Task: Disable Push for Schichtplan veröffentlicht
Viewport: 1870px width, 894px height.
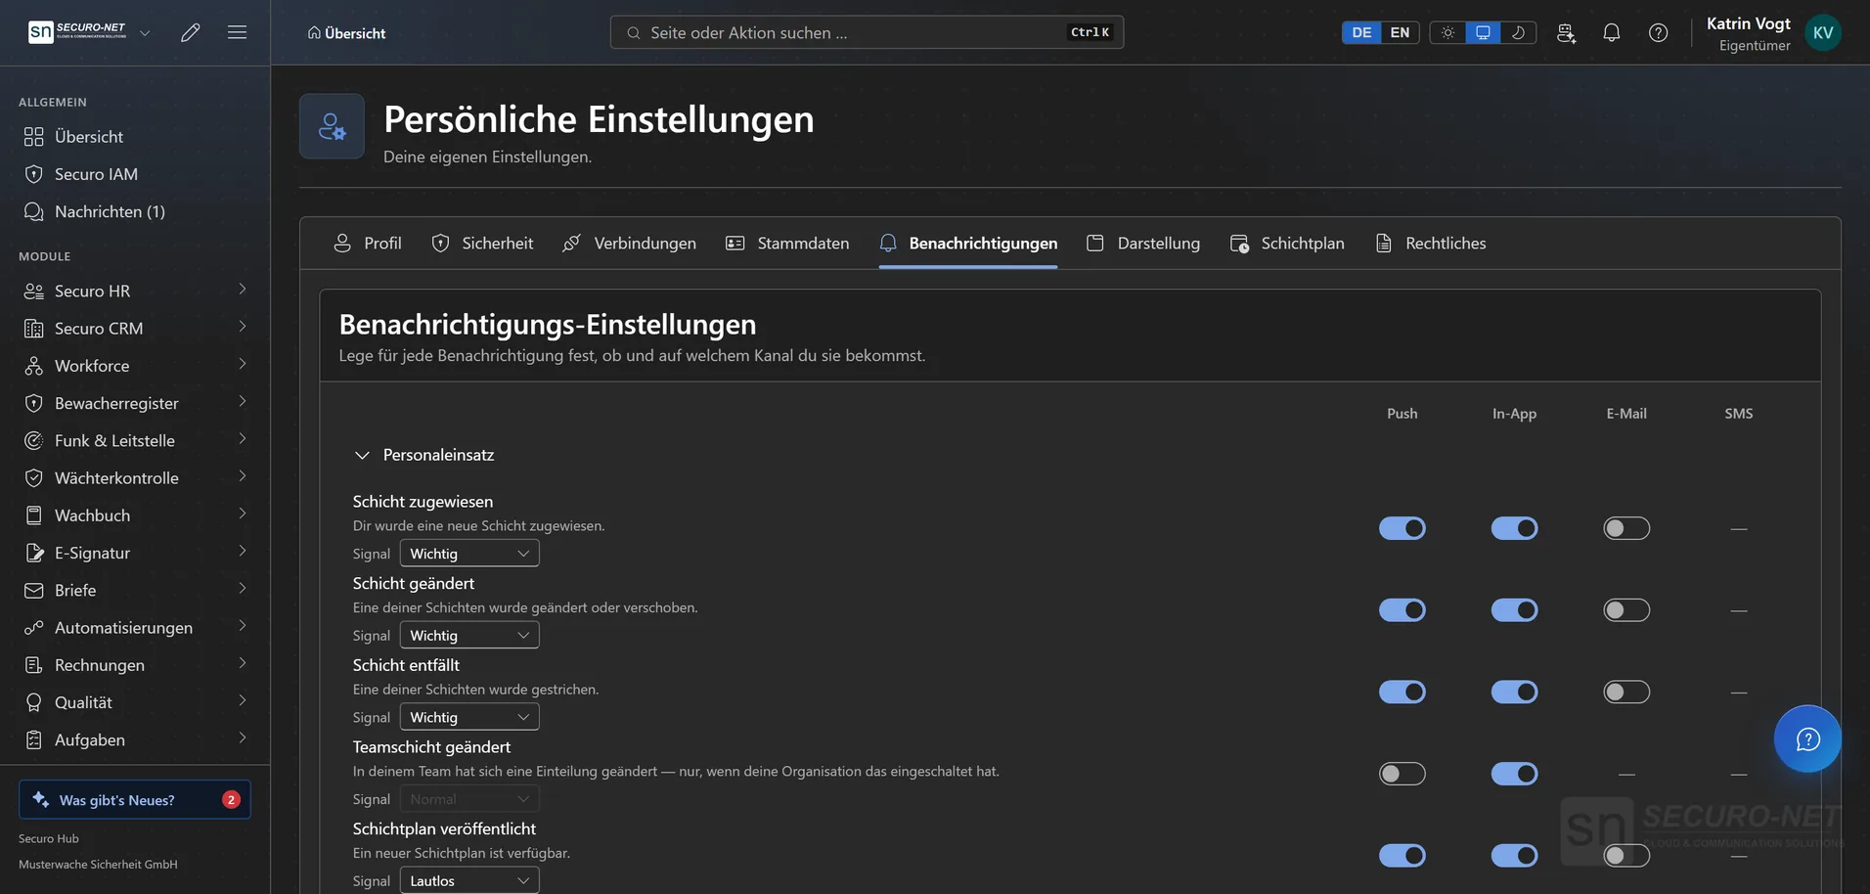Action: (x=1402, y=856)
